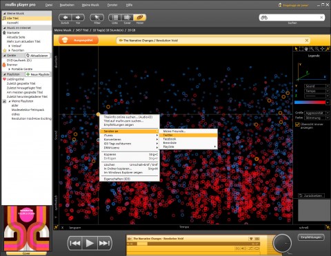Open the color gradient dropdown arrow
The image size is (331, 256).
[328, 103]
